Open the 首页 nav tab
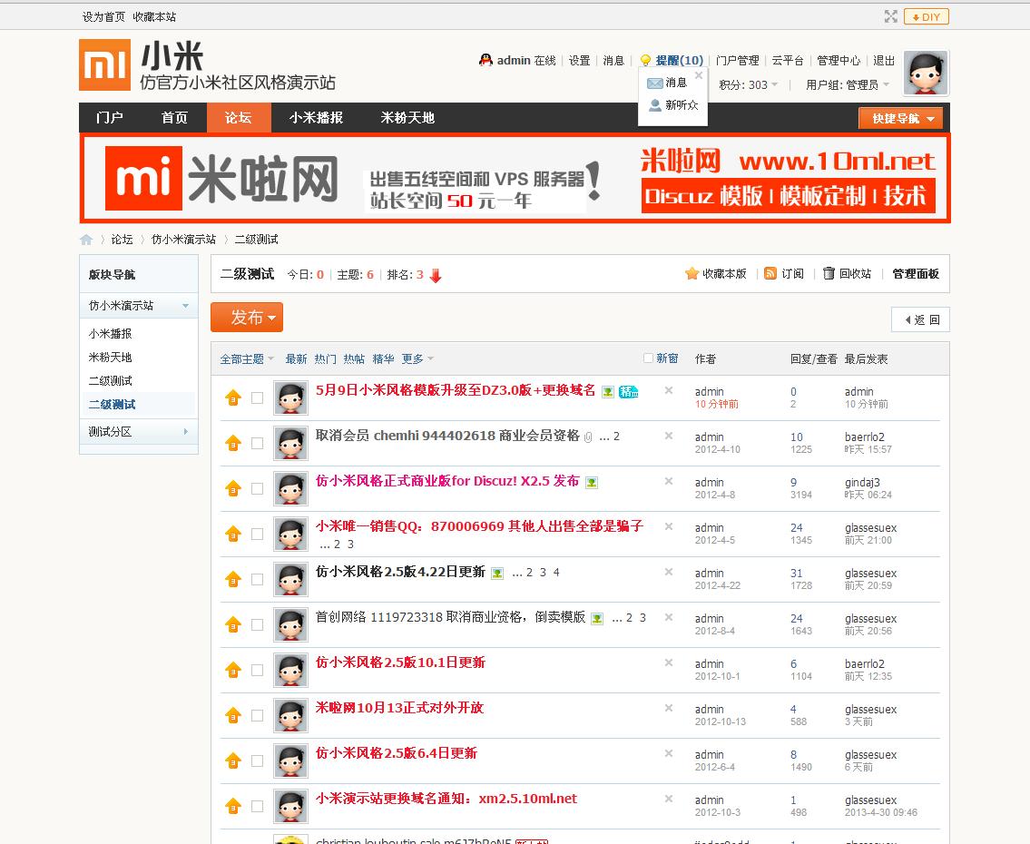The height and width of the screenshot is (844, 1030). click(174, 118)
